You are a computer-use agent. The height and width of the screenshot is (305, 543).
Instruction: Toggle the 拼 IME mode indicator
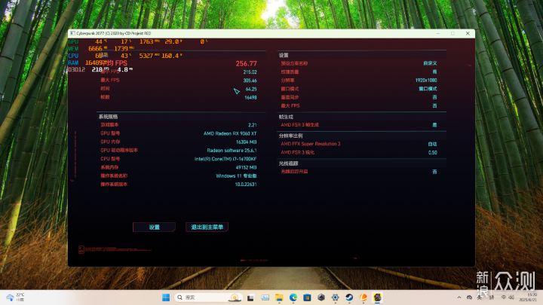pyautogui.click(x=492, y=297)
